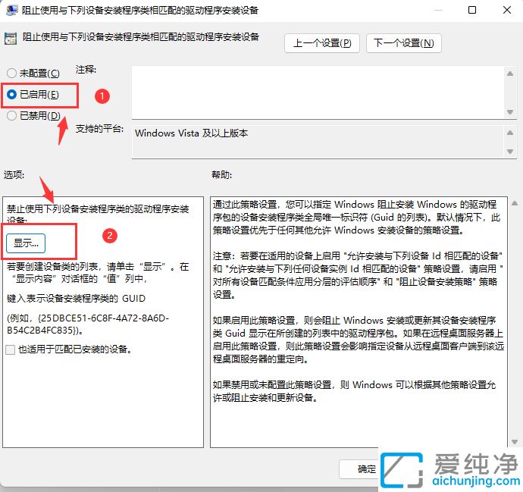Click the help panel scroll-down arrow

(515, 442)
